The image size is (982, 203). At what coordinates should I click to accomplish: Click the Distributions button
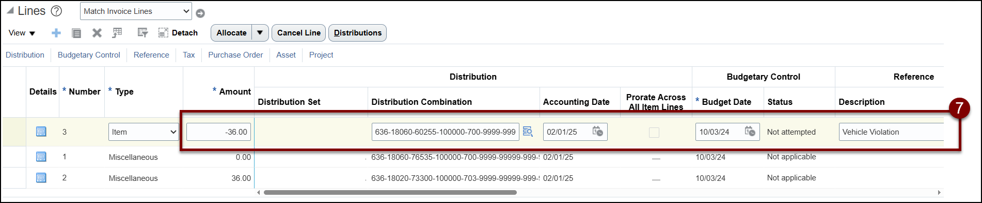[x=358, y=33]
